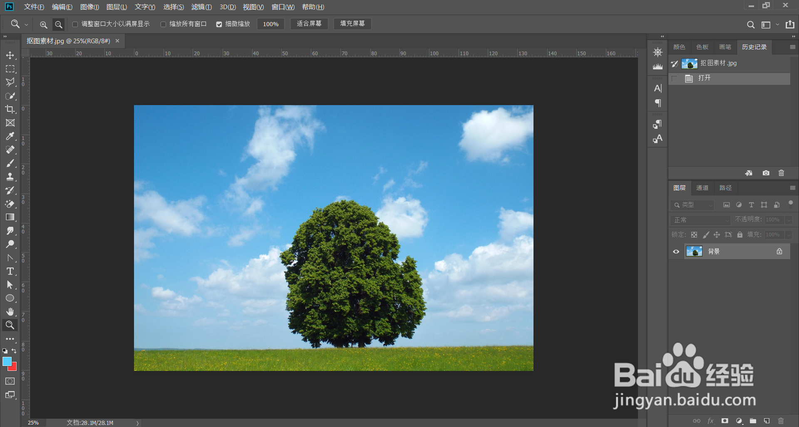Open the 滤镜 menu

click(x=201, y=7)
